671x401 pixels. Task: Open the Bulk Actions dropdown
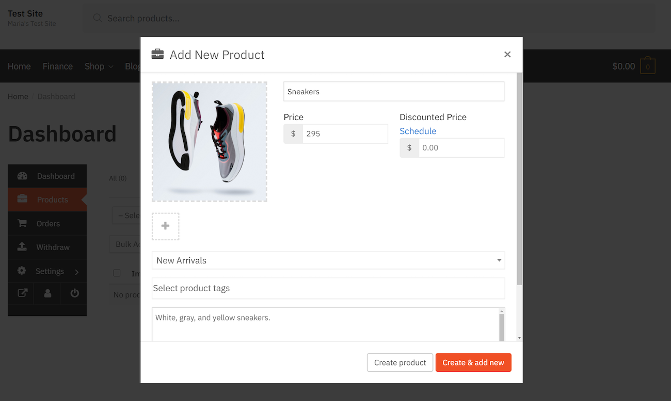coord(125,244)
